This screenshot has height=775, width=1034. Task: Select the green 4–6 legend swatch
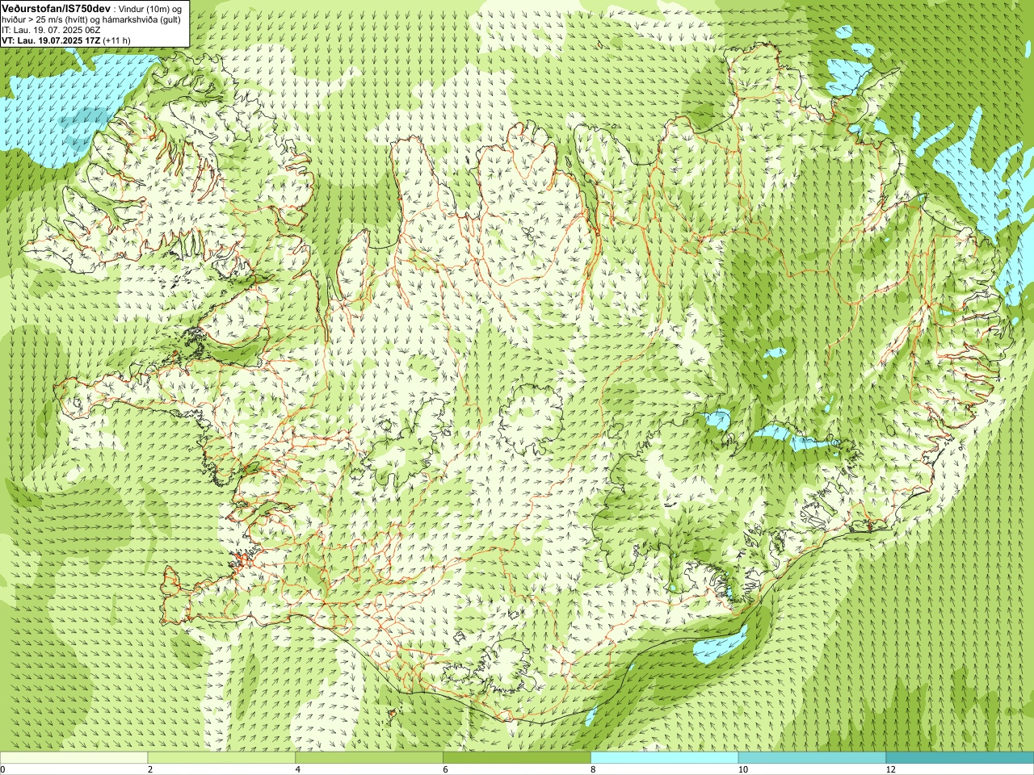tap(369, 758)
